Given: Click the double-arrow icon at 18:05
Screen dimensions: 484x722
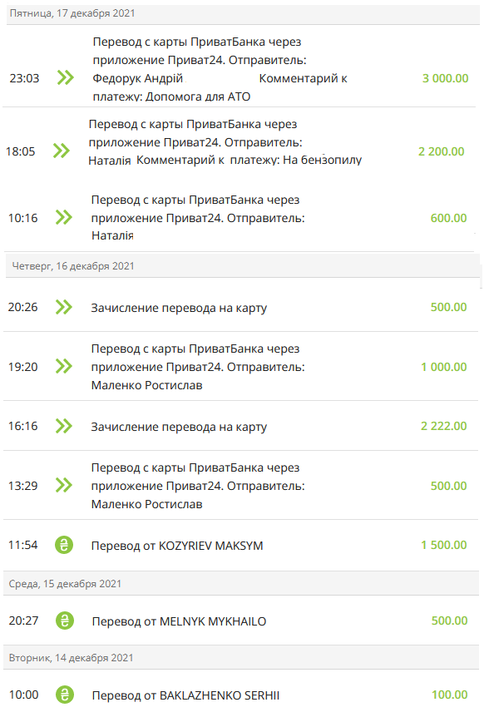Looking at the screenshot, I should [62, 151].
